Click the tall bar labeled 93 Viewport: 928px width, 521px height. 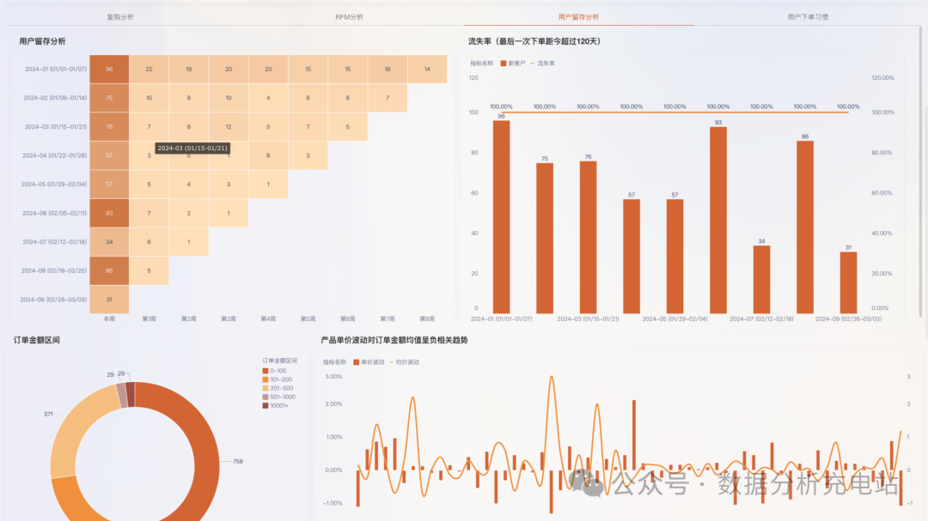click(x=717, y=220)
